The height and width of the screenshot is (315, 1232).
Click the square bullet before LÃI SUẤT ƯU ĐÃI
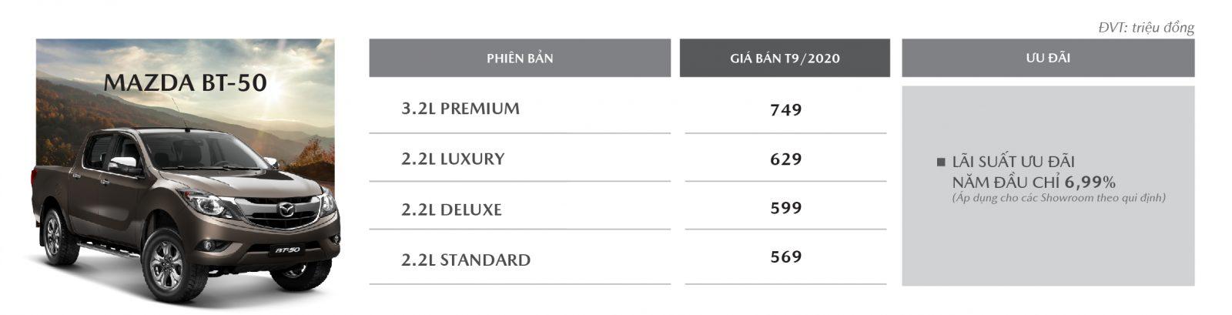(940, 163)
